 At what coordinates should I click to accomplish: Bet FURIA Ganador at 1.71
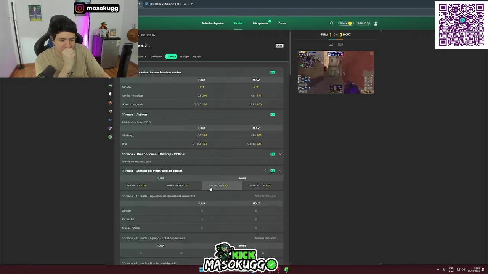202,87
